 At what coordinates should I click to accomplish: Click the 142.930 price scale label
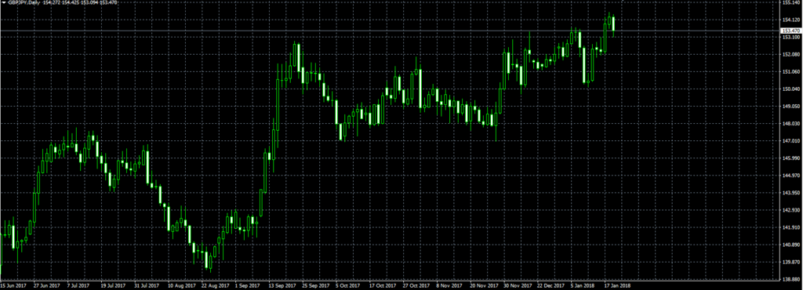tap(791, 210)
